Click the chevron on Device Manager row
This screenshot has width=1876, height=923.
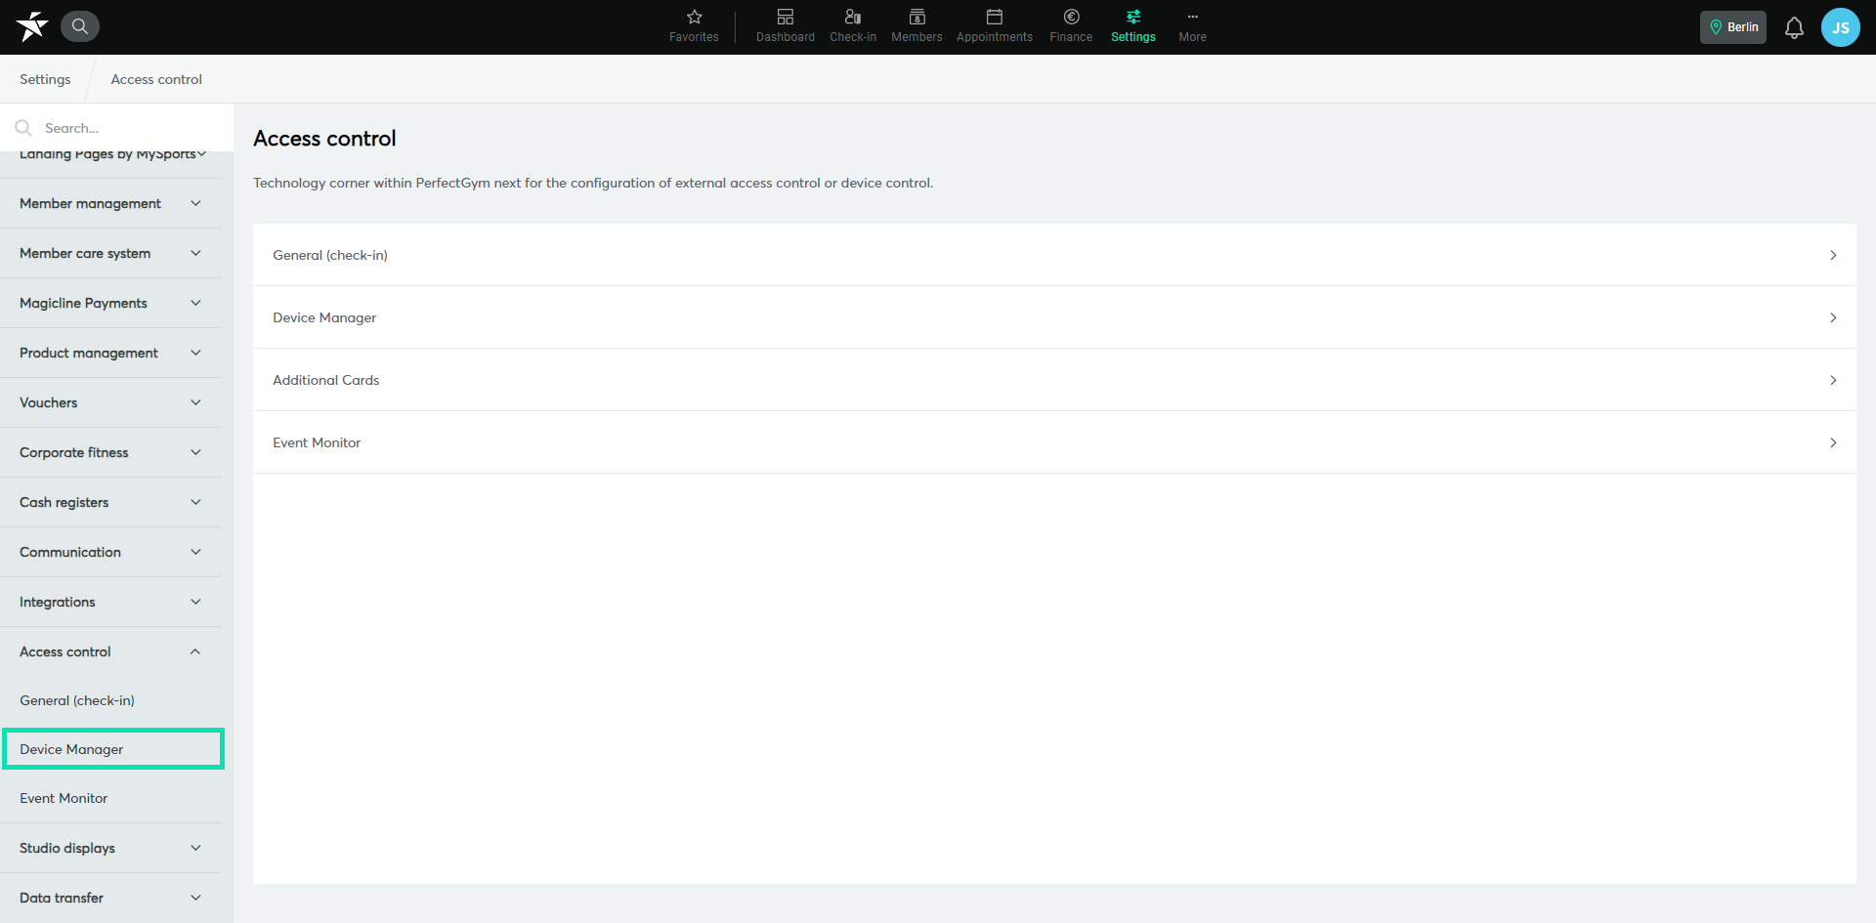[x=1833, y=317]
